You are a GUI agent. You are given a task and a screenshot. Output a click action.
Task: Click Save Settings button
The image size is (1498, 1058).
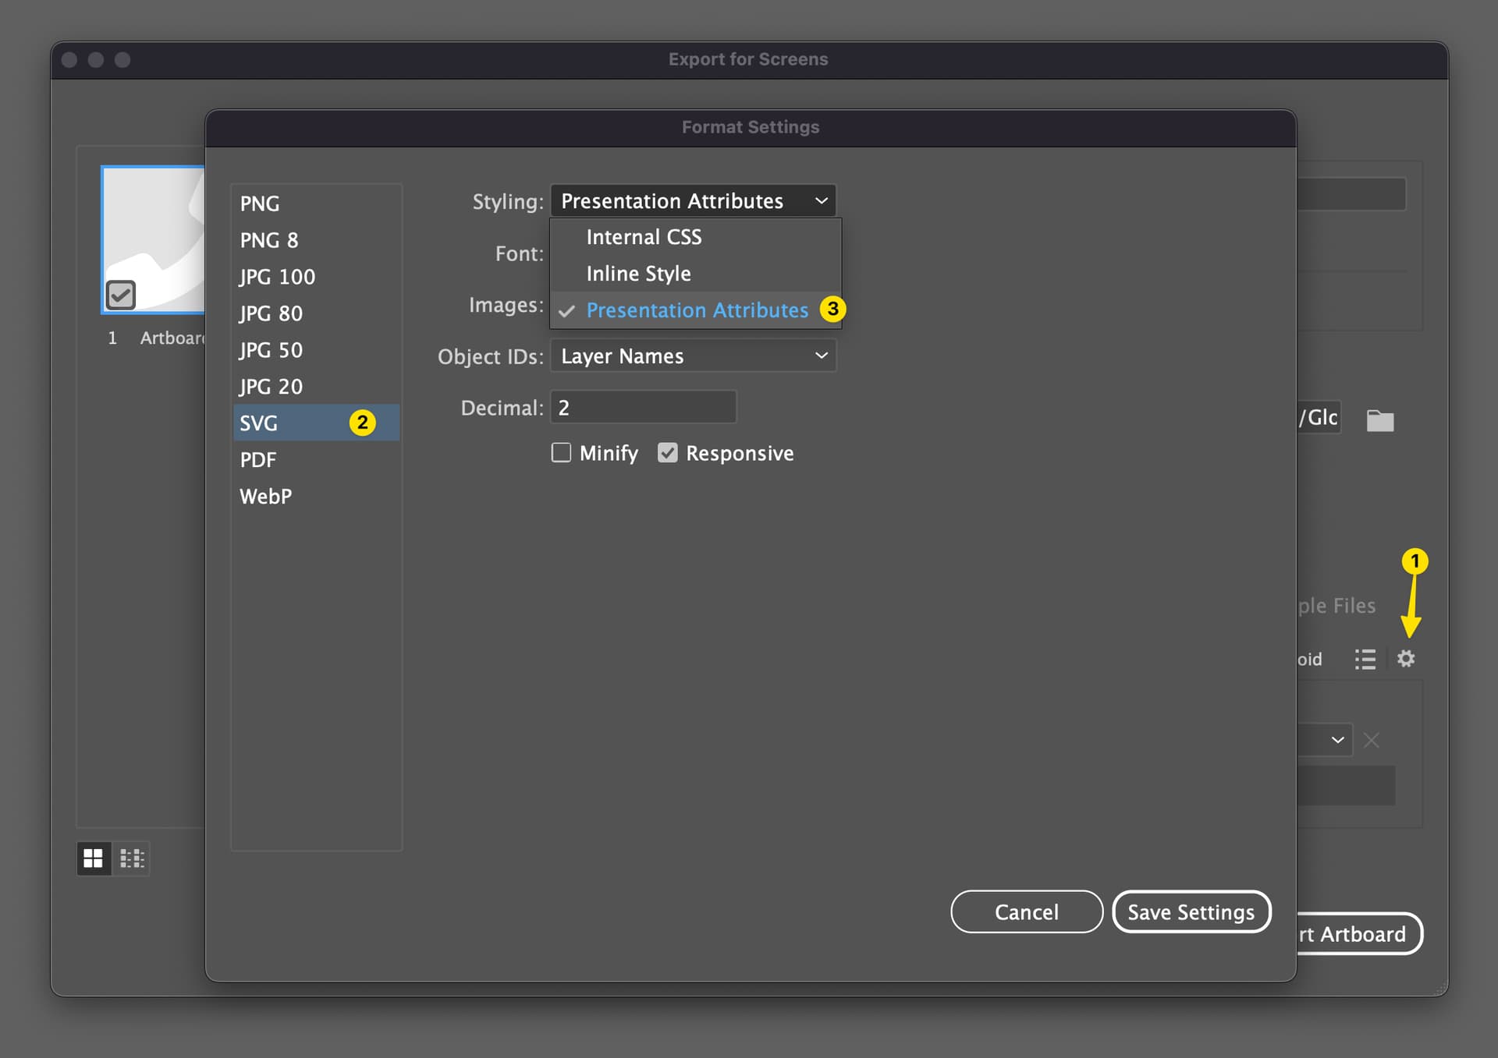pyautogui.click(x=1191, y=911)
